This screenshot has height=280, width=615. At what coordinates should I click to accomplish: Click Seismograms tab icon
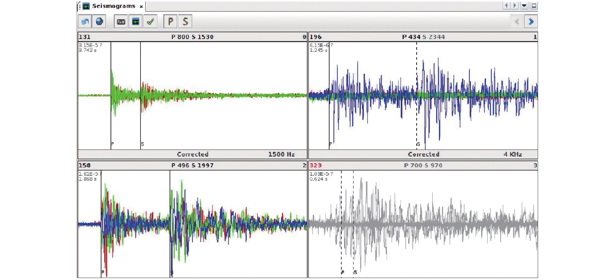(86, 6)
